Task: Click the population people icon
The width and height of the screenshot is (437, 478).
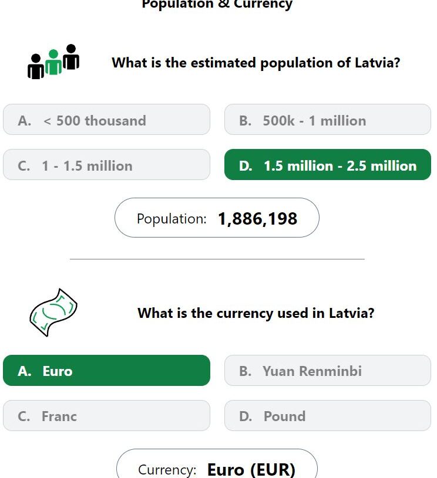Action: [53, 62]
